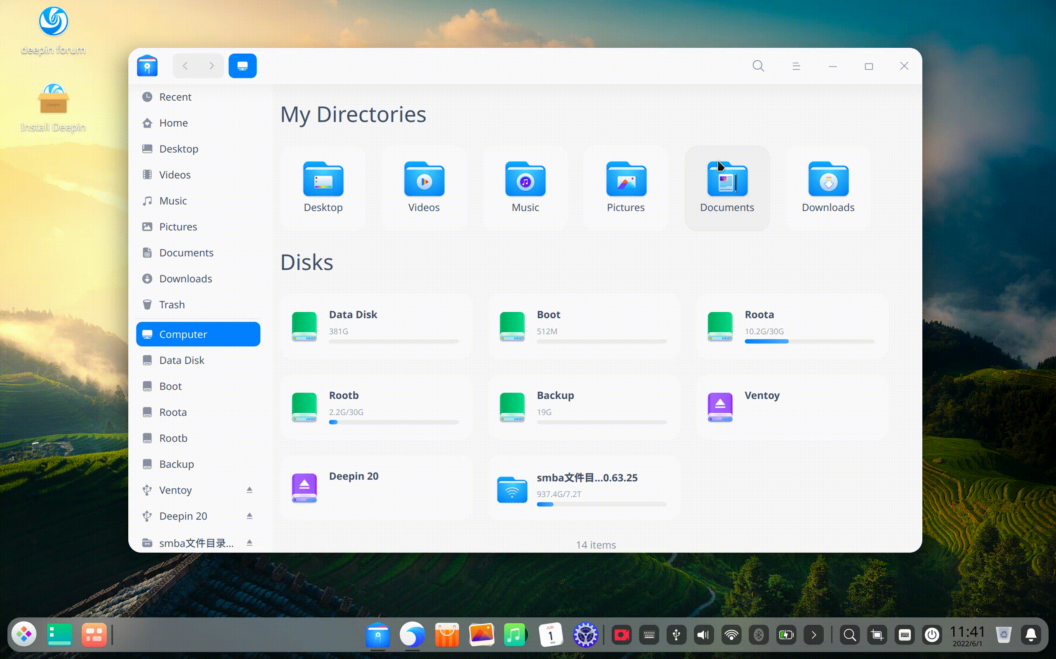The width and height of the screenshot is (1056, 659).
Task: Click the screen recorder tray icon
Action: 622,635
